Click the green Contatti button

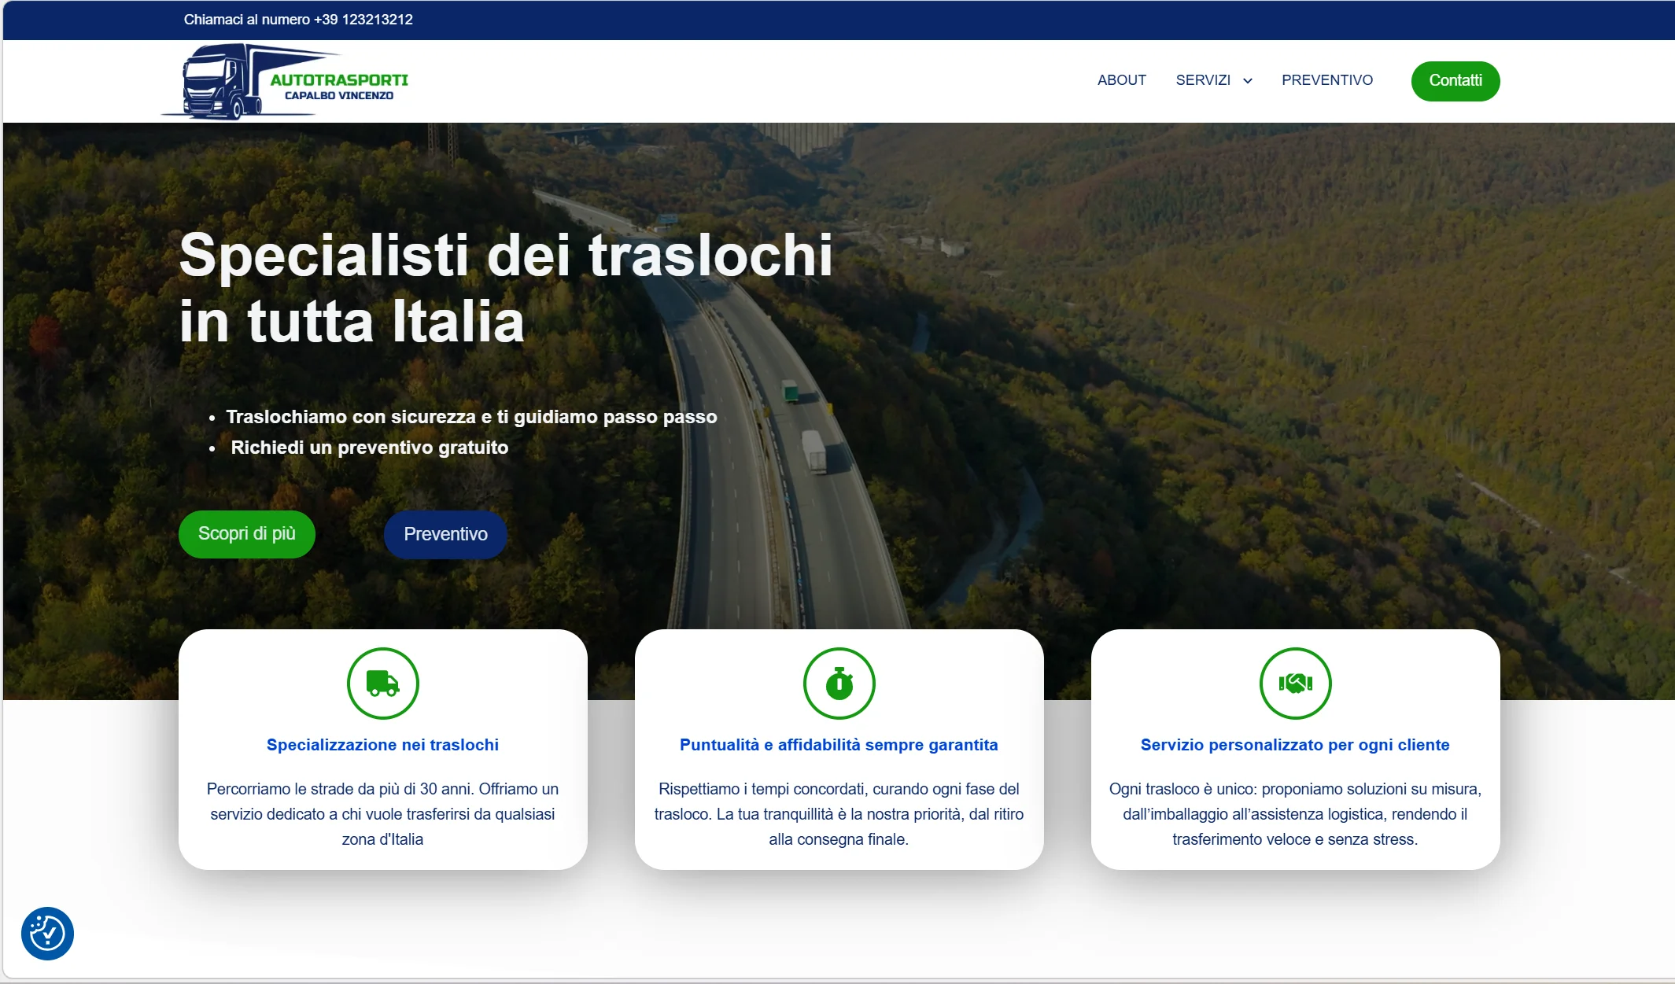[1455, 80]
